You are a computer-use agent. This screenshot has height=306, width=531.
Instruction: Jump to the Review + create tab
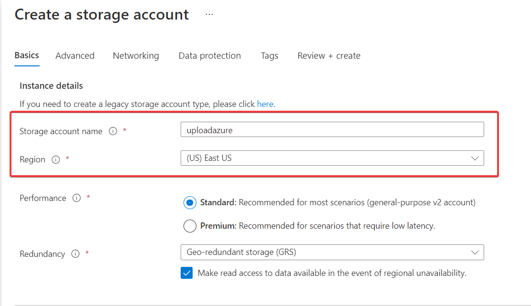pos(329,56)
